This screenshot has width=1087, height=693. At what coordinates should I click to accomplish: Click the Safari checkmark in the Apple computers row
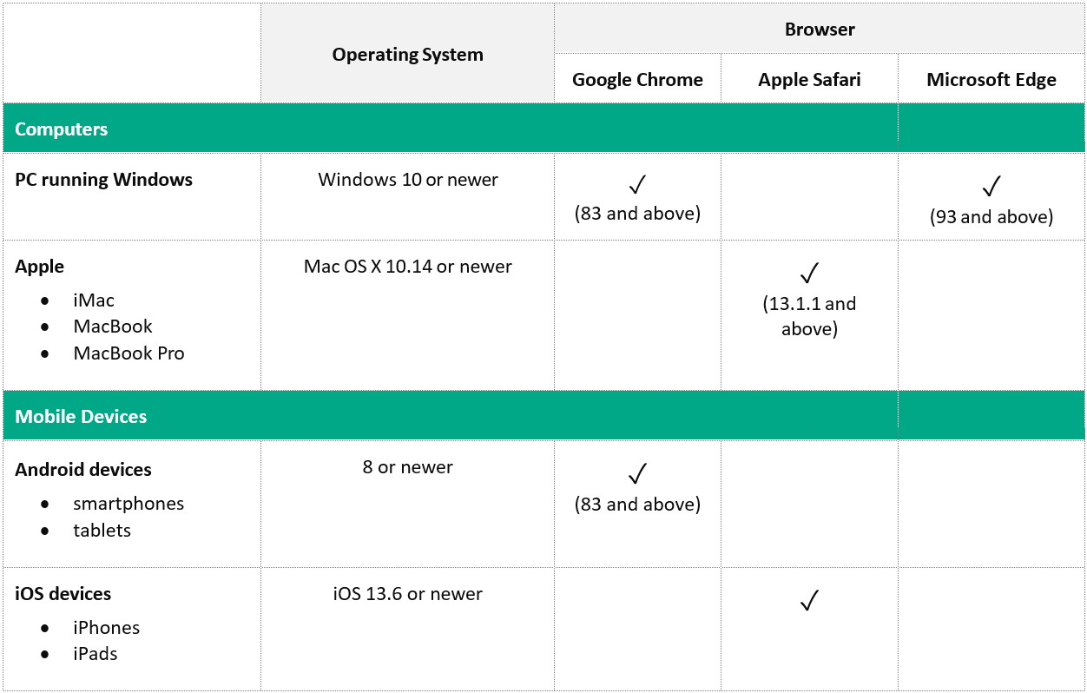click(x=809, y=274)
